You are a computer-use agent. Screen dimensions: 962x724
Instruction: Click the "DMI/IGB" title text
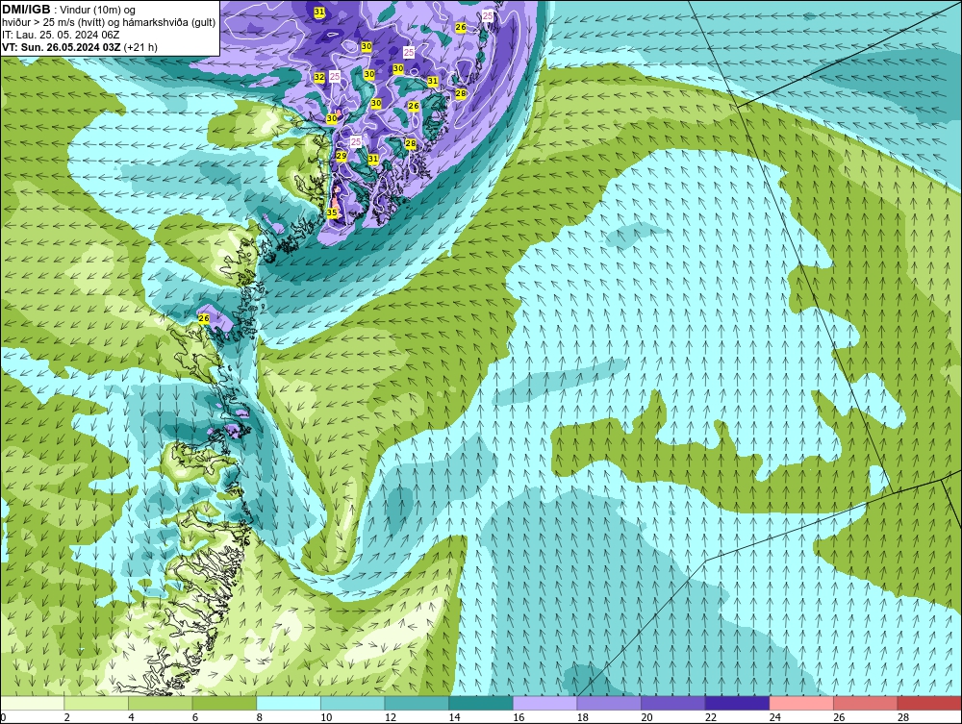click(26, 10)
